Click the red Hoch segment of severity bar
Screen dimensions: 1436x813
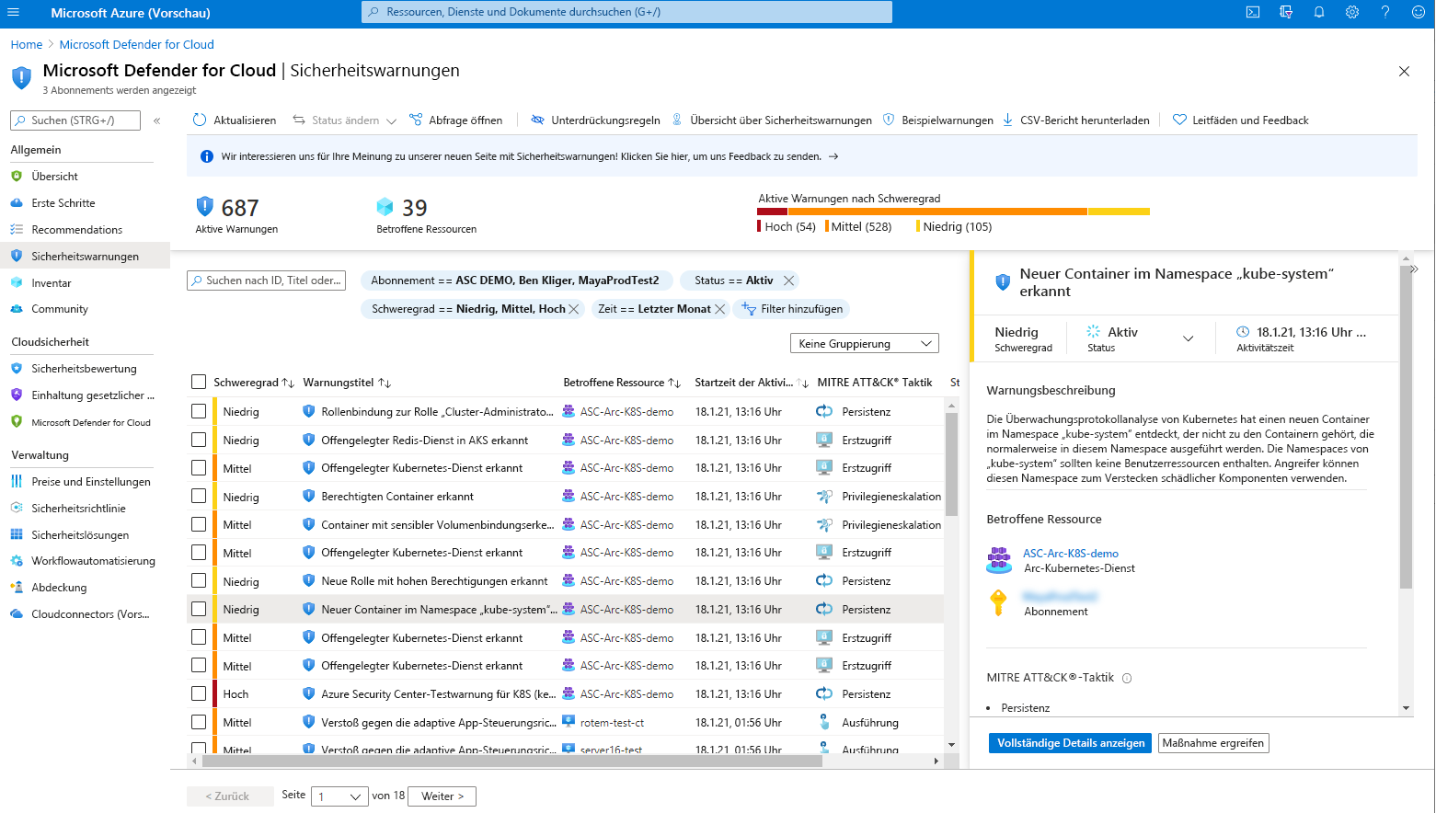(773, 212)
